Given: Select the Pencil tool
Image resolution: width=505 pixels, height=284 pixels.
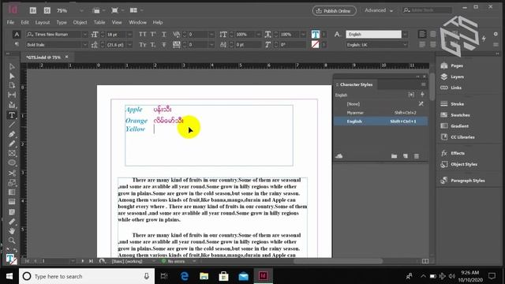Looking at the screenshot, I should [12, 144].
